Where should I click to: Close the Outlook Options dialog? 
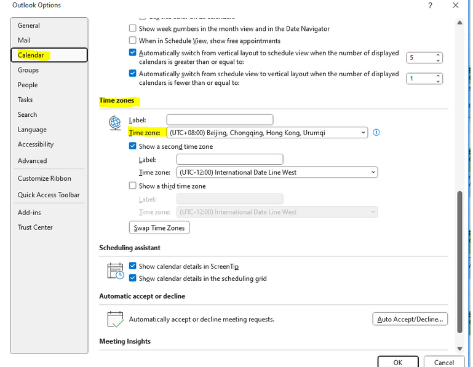[456, 6]
